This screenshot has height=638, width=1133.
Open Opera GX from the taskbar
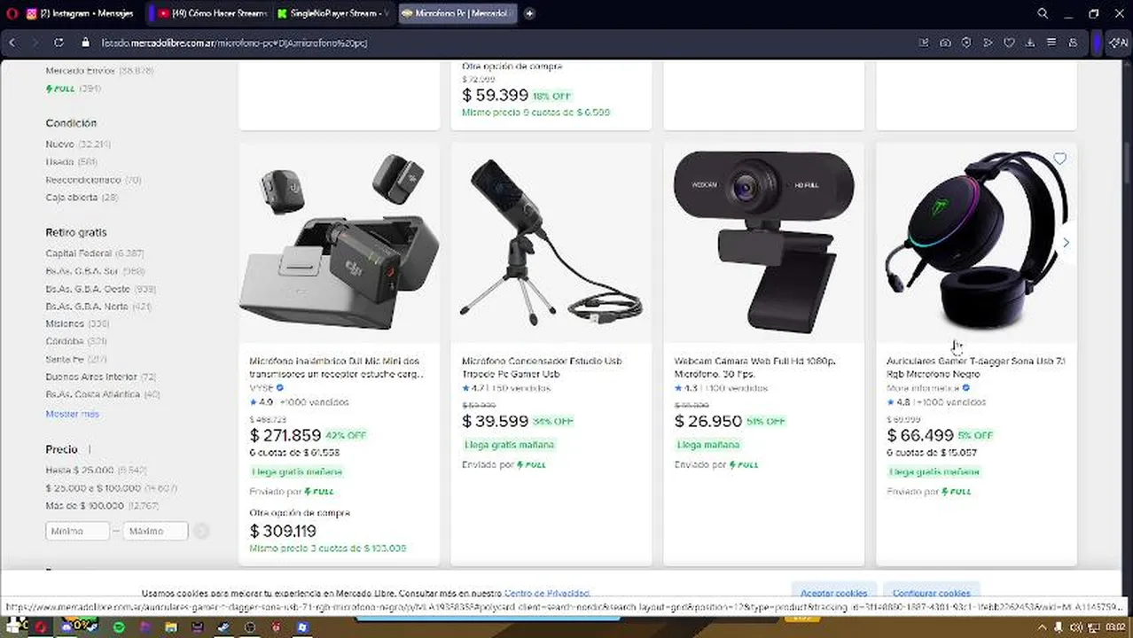[40, 627]
